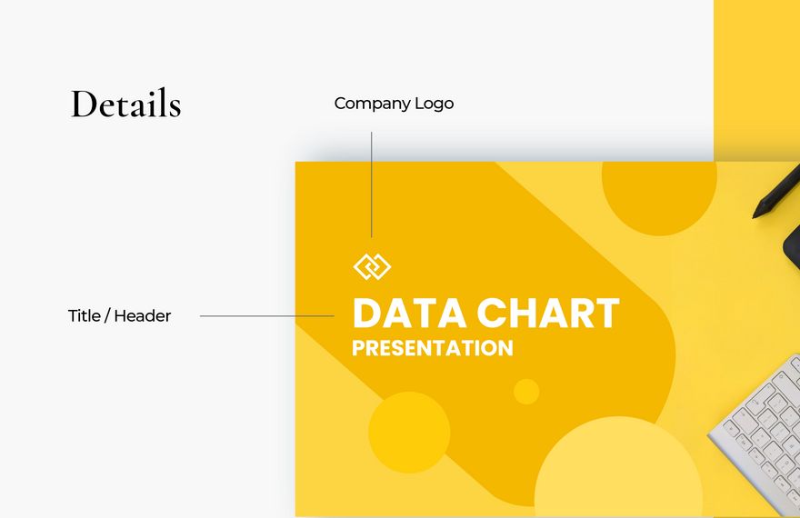
Task: Select the "Details" heading
Action: tap(125, 105)
